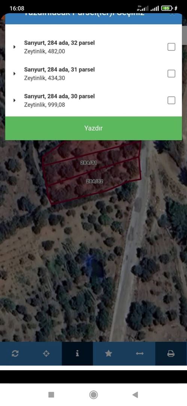Select the Sarıyurt 32 parsel list entry
The image size is (187, 406).
pyautogui.click(x=93, y=47)
